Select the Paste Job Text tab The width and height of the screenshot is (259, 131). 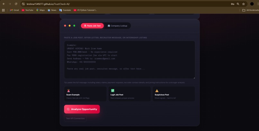click(92, 26)
